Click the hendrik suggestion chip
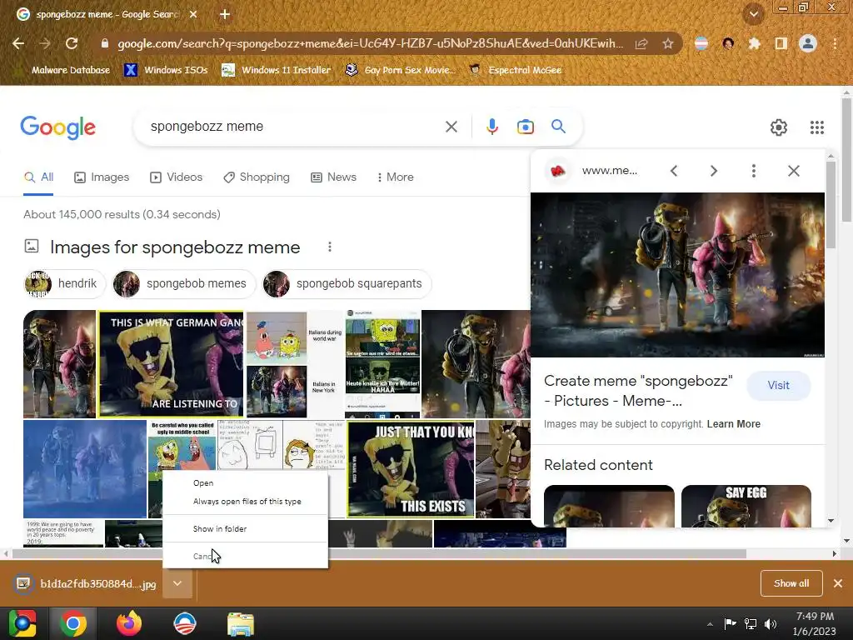This screenshot has height=640, width=853. coord(64,283)
